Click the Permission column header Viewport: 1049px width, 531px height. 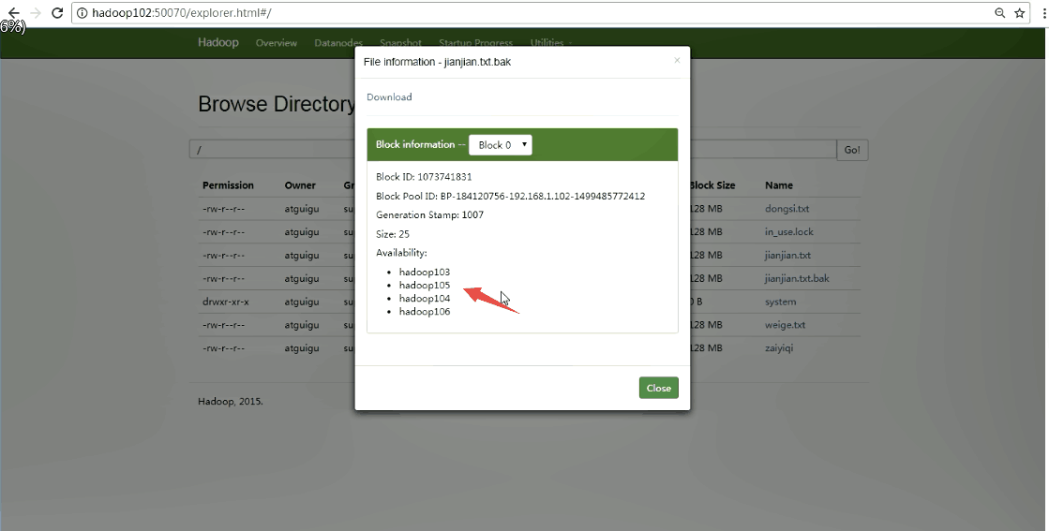tap(228, 185)
